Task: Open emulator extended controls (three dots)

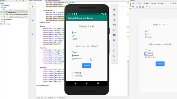Action: coord(114,61)
